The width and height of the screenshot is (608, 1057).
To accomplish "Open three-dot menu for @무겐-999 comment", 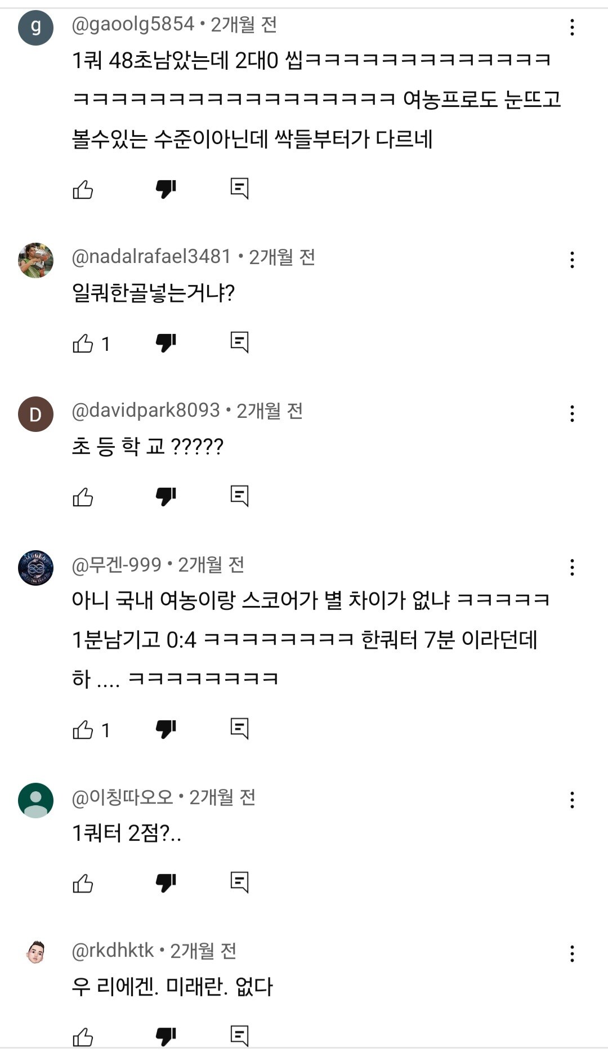I will pos(572,567).
